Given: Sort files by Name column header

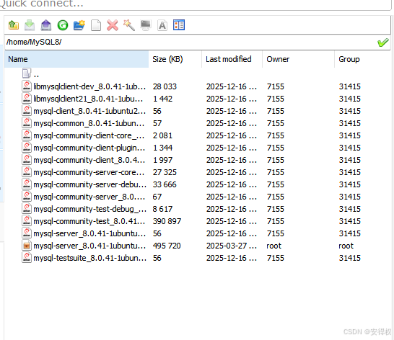Looking at the screenshot, I should [x=76, y=59].
